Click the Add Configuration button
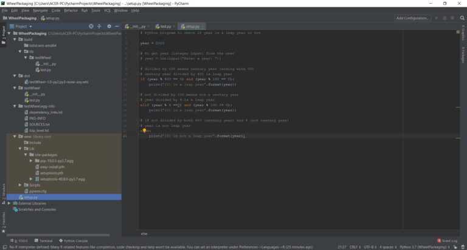The width and height of the screenshot is (467, 250). 413,18
